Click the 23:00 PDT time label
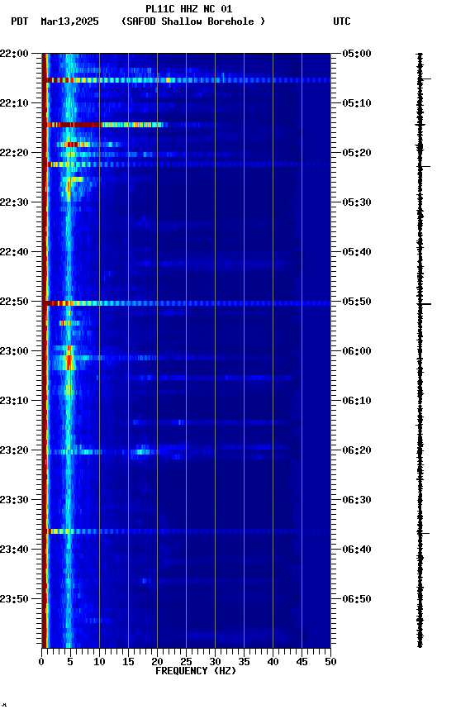The height and width of the screenshot is (714, 456). click(14, 351)
